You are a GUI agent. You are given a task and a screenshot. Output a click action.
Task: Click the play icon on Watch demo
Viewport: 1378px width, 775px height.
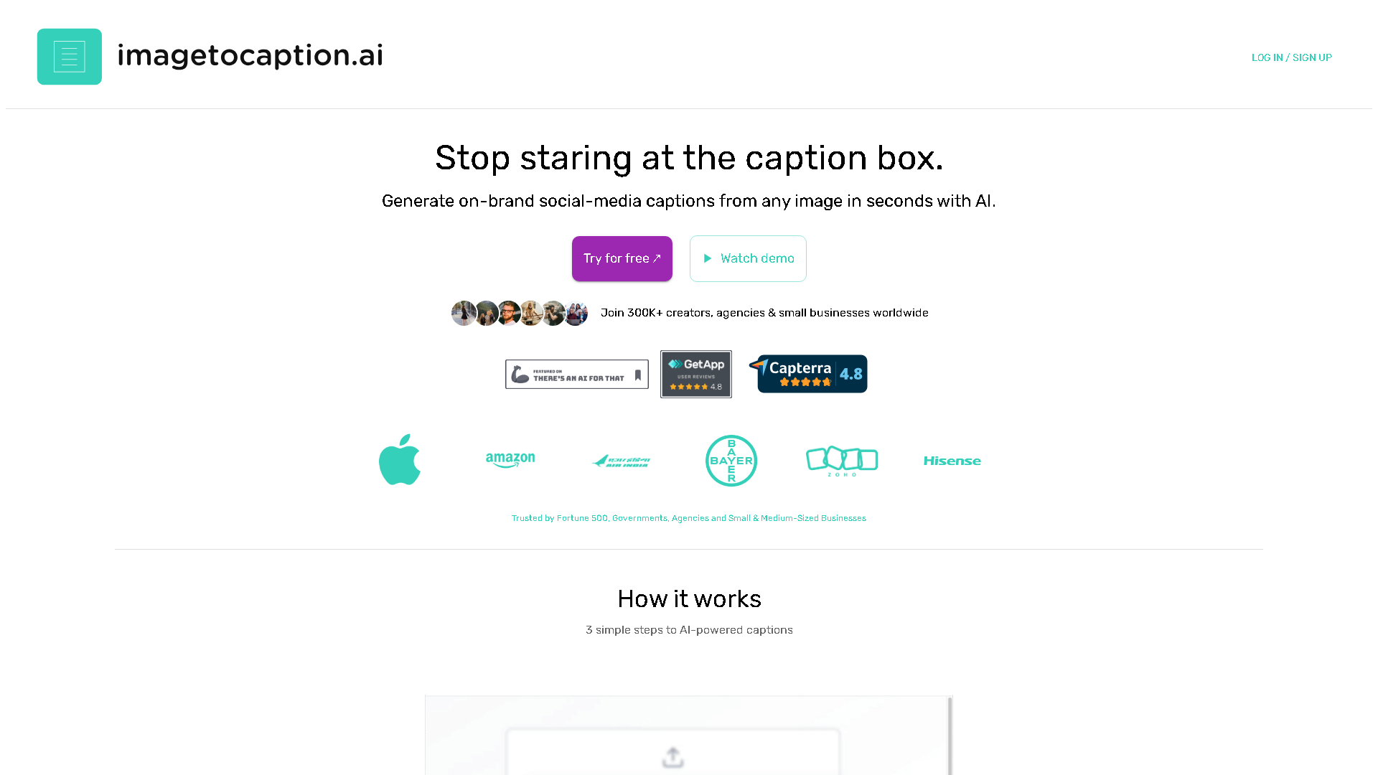point(707,258)
